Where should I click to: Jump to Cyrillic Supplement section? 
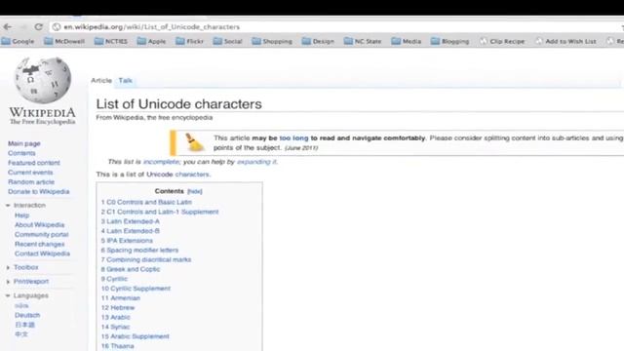click(x=136, y=289)
